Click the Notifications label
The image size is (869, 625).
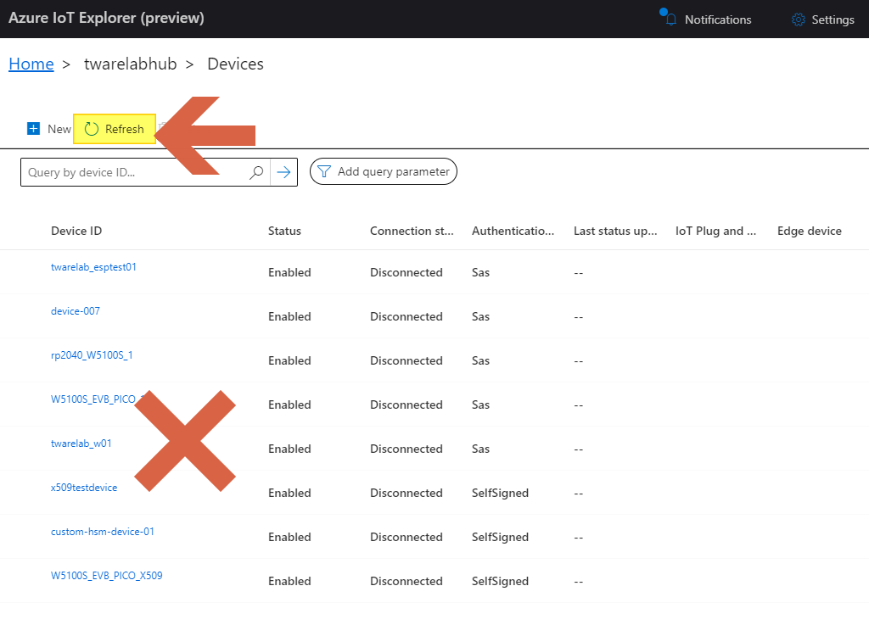click(718, 20)
